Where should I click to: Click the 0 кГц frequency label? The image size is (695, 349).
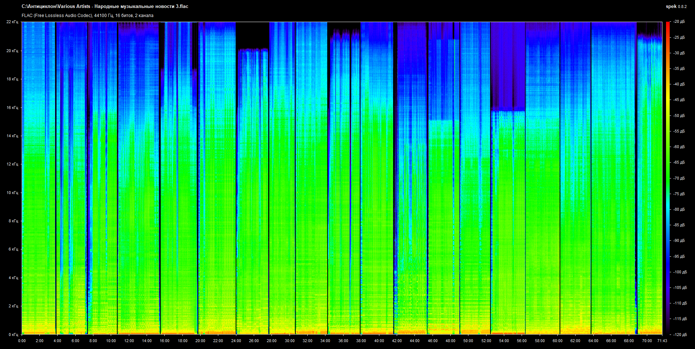tap(13, 335)
